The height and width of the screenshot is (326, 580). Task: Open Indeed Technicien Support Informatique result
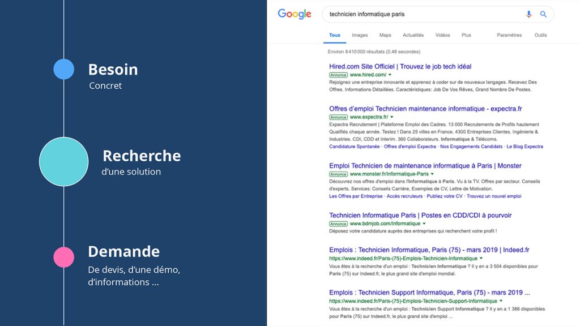pos(429,293)
